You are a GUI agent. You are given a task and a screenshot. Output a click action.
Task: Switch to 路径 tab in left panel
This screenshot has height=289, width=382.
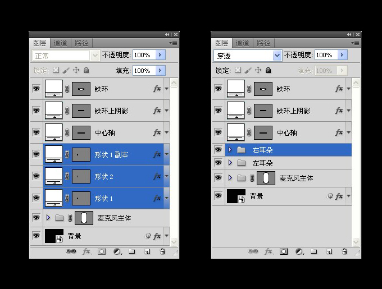click(x=81, y=43)
